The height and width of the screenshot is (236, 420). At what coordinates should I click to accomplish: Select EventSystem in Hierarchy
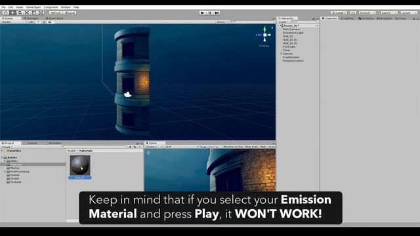[291, 57]
